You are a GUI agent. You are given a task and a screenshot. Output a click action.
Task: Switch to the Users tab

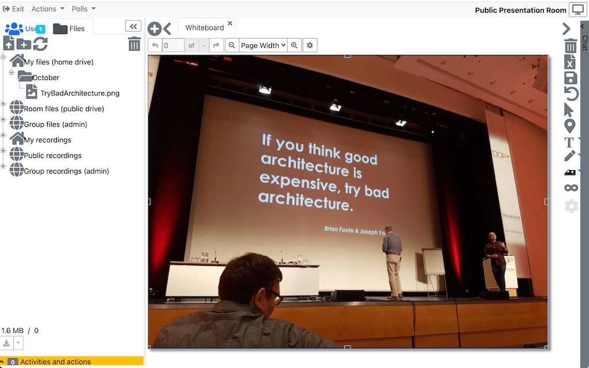click(x=23, y=28)
